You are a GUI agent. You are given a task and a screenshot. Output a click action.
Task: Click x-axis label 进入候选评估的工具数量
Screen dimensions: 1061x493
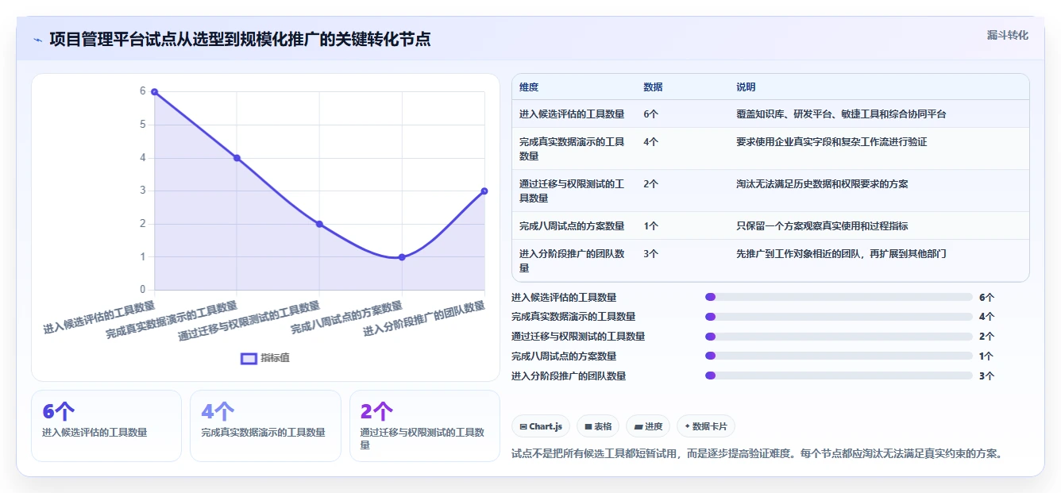click(99, 316)
